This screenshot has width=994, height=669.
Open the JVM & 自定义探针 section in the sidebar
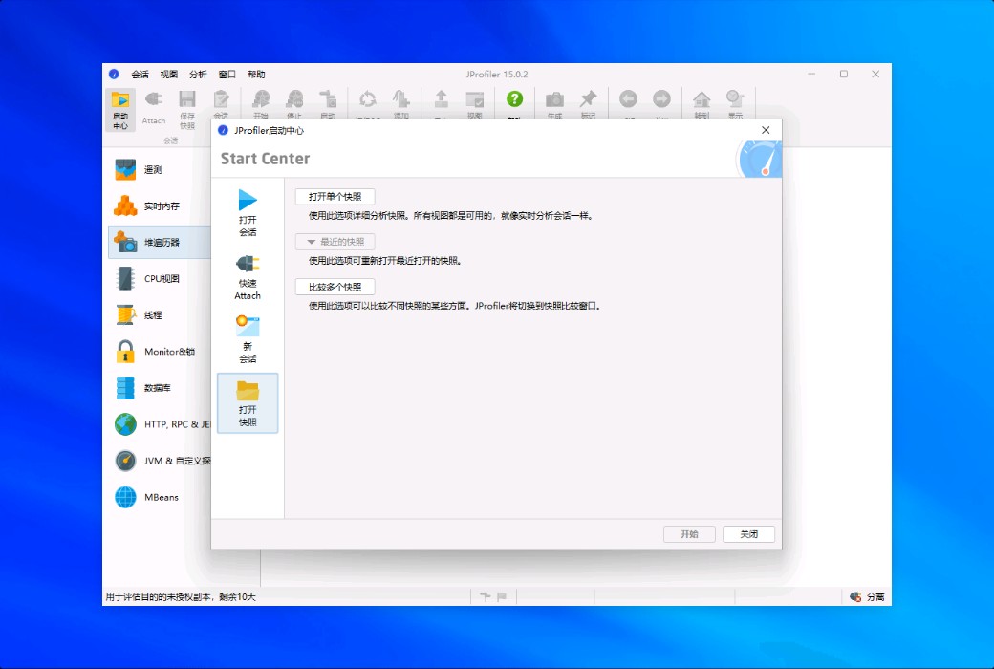[x=160, y=461]
